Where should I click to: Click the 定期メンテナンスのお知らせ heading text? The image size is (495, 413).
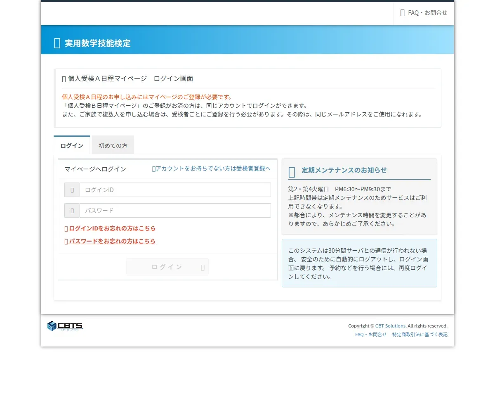(344, 170)
